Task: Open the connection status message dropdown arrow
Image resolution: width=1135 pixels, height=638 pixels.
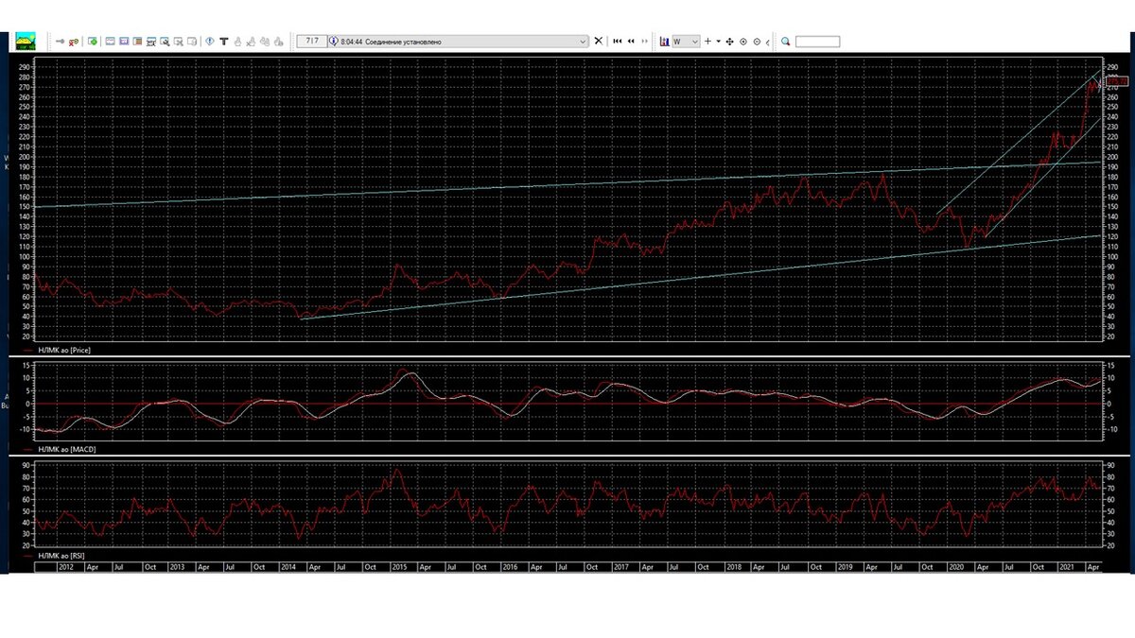Action: point(583,42)
